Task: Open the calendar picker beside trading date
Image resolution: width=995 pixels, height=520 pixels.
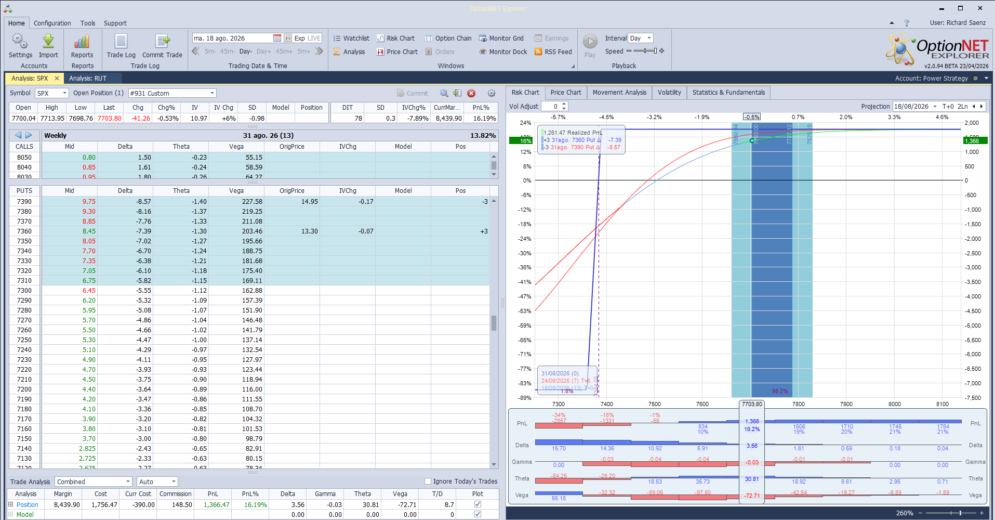Action: click(x=277, y=38)
